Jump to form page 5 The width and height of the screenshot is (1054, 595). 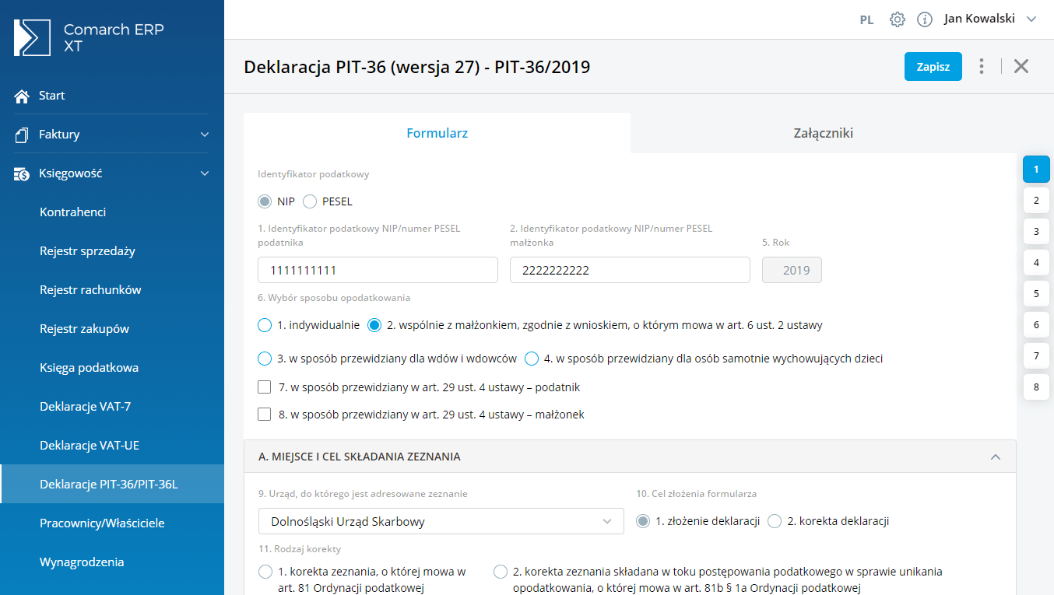point(1036,294)
